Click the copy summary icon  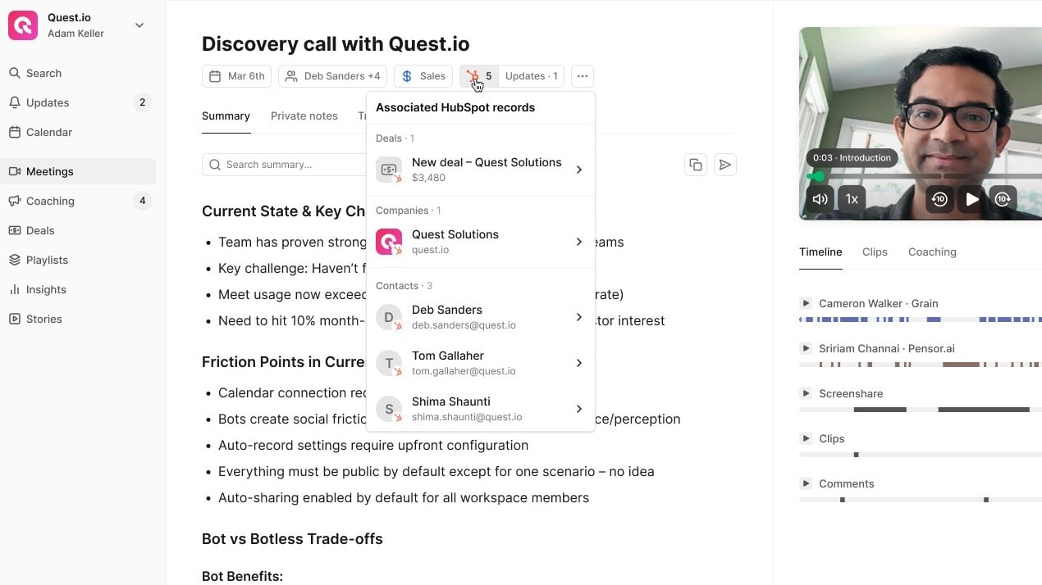[695, 165]
